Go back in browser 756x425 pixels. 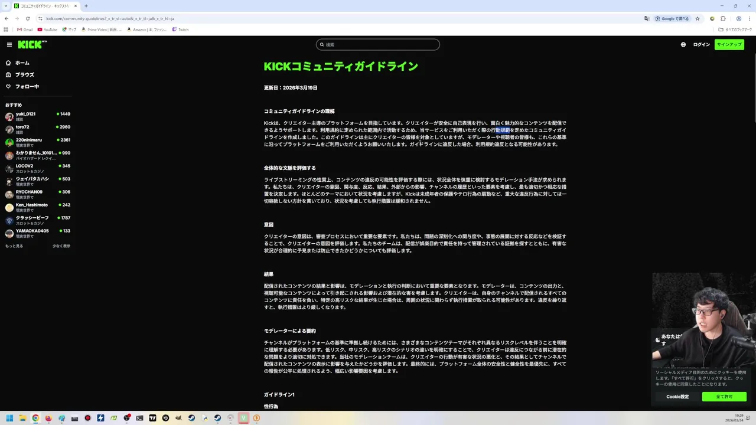(x=6, y=18)
